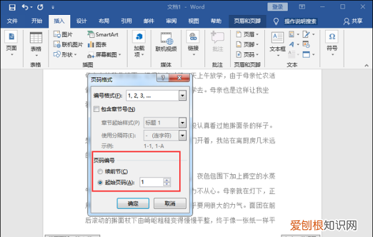
Task: Open the 文件 (File) menu
Action: (x=12, y=21)
